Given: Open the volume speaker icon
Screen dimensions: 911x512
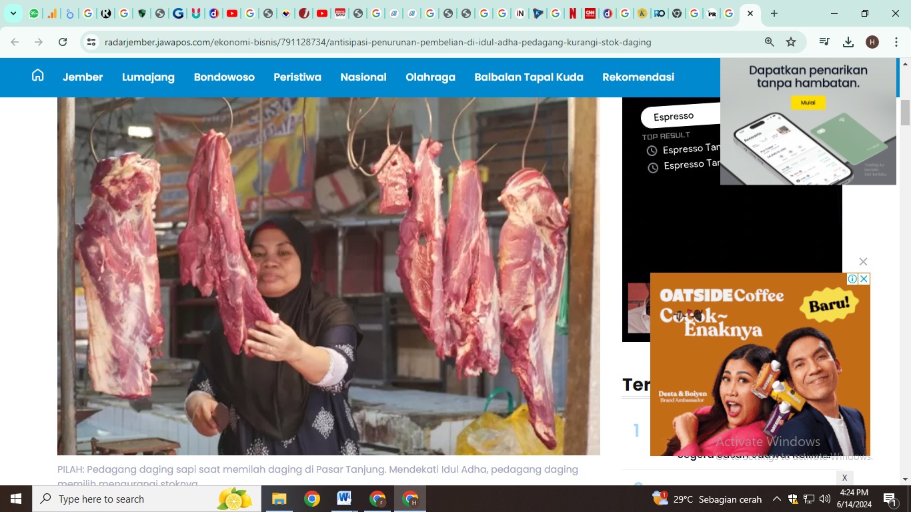Looking at the screenshot, I should [825, 499].
